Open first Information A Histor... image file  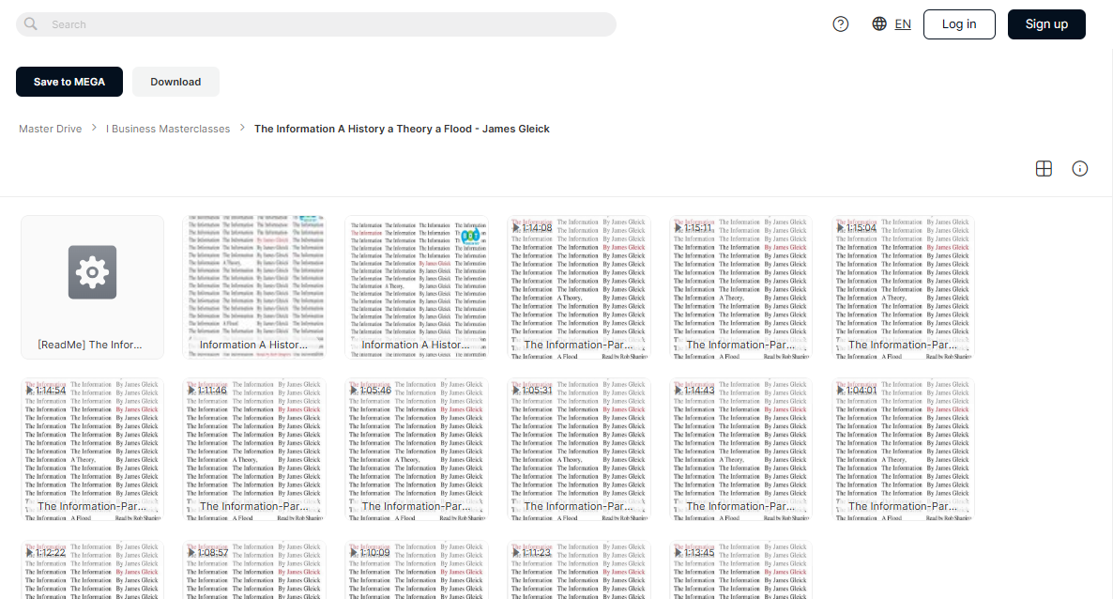click(254, 287)
